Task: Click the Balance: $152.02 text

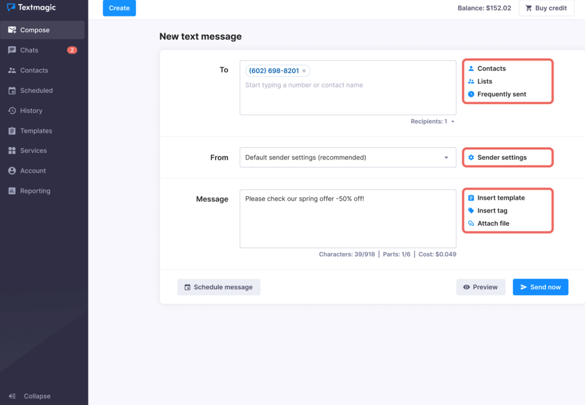Action: (x=484, y=8)
